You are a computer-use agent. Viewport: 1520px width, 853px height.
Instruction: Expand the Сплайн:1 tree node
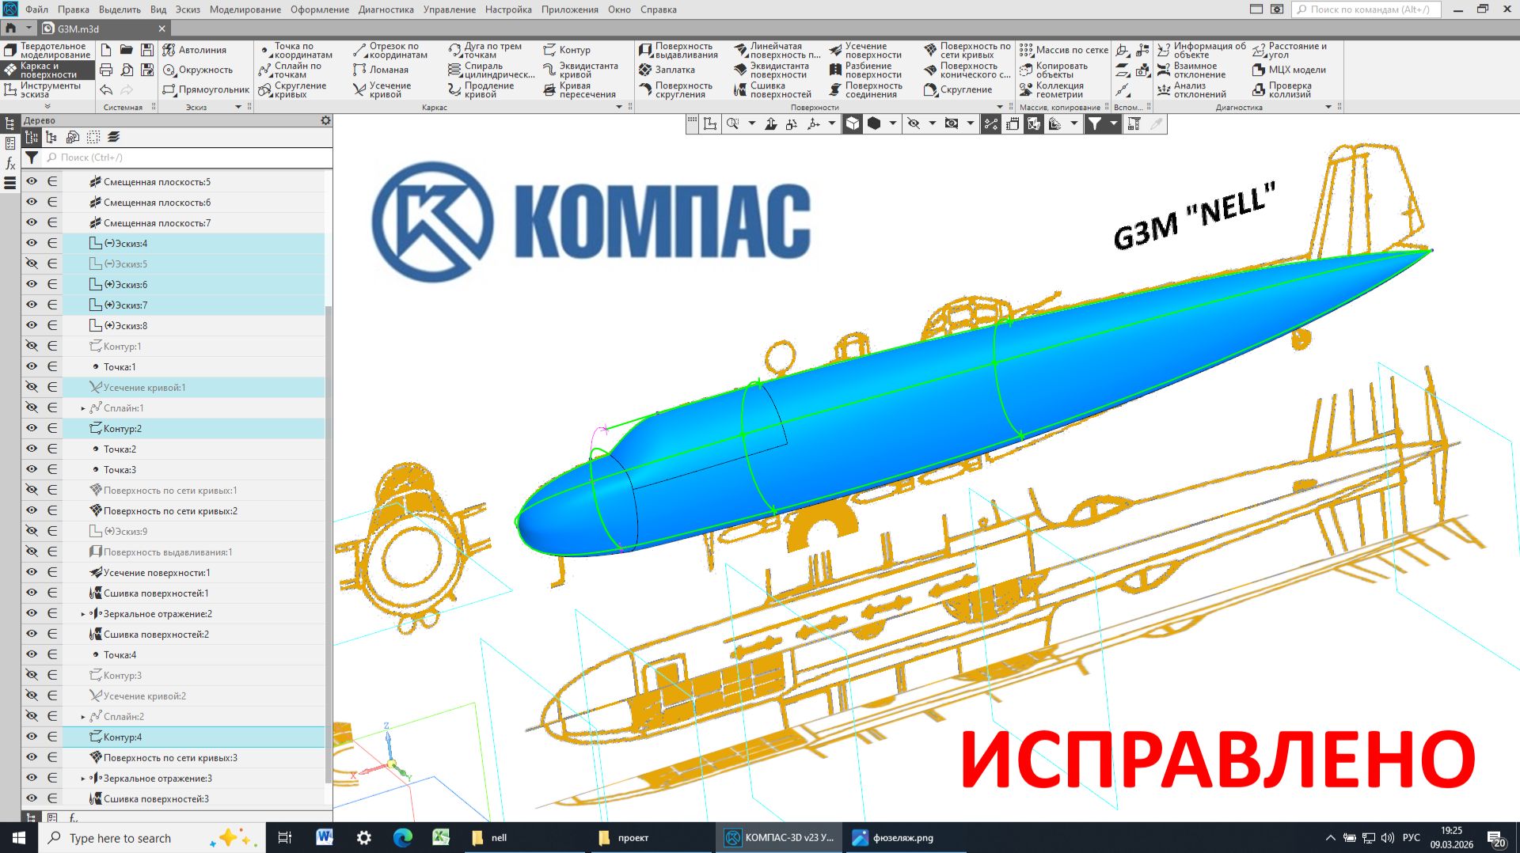[83, 408]
